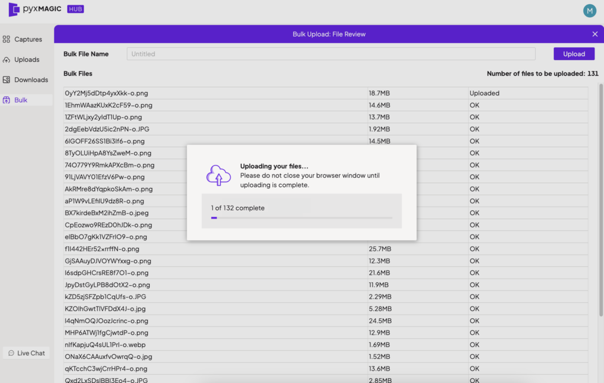Select file row nIfKapjuQ4sUL1PrI-o.webp
Image resolution: width=604 pixels, height=383 pixels.
coord(215,345)
